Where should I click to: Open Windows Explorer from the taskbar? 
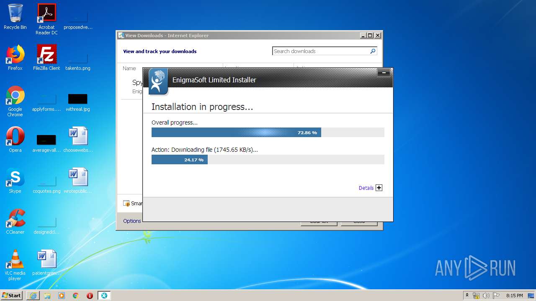tap(47, 296)
